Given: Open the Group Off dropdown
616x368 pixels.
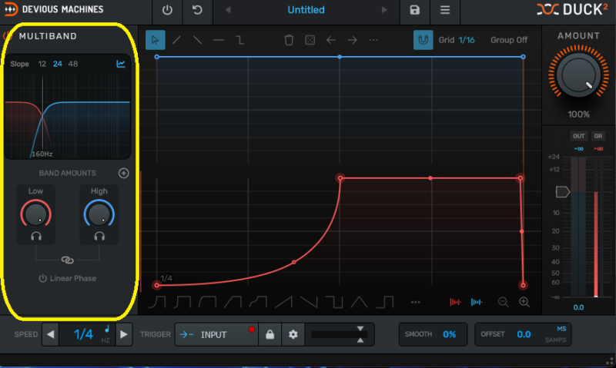Looking at the screenshot, I should (x=509, y=40).
